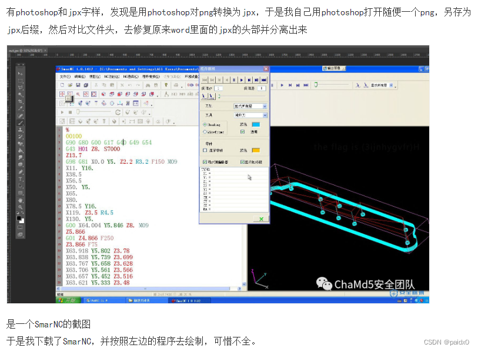Click code line 'G01 Z4.866 F250'
The image size is (478, 351).
pos(89,239)
